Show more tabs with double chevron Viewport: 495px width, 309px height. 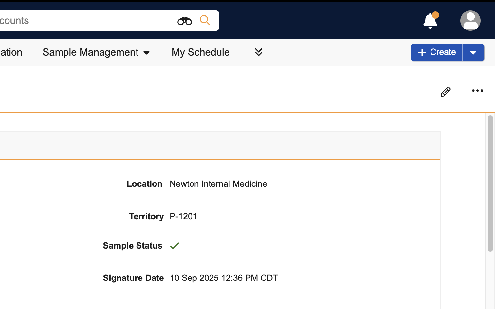pos(258,52)
